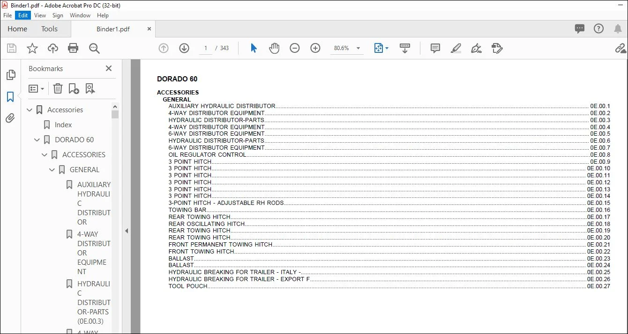The width and height of the screenshot is (628, 334).
Task: Click the bookmarks panel scrollbar thumb
Action: coord(115,115)
